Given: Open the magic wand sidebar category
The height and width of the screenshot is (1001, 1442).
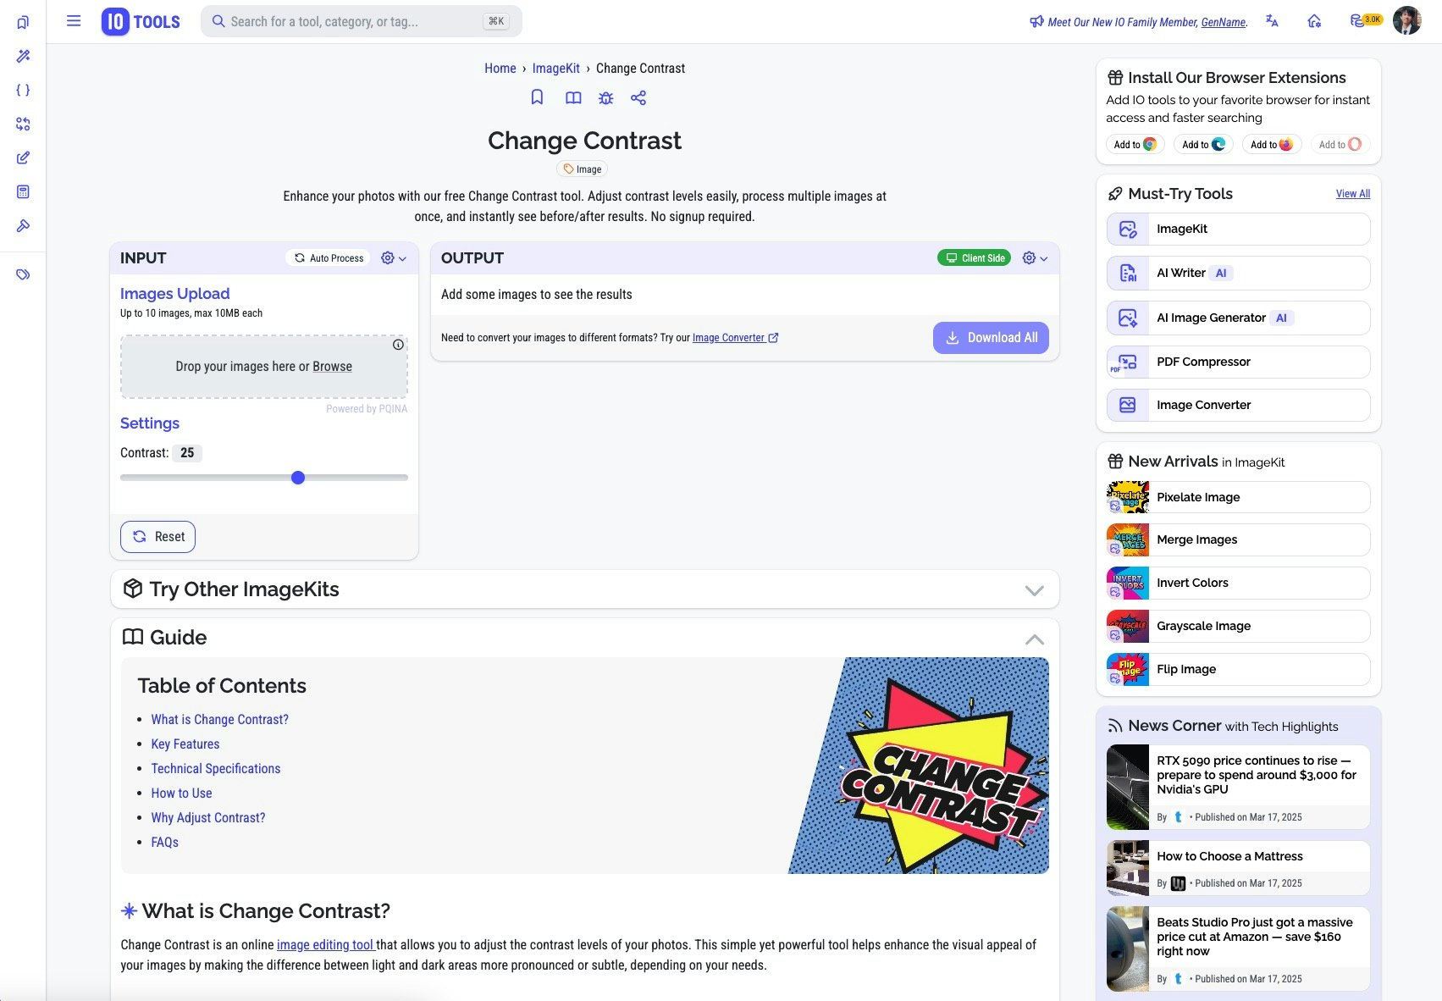Looking at the screenshot, I should [23, 56].
